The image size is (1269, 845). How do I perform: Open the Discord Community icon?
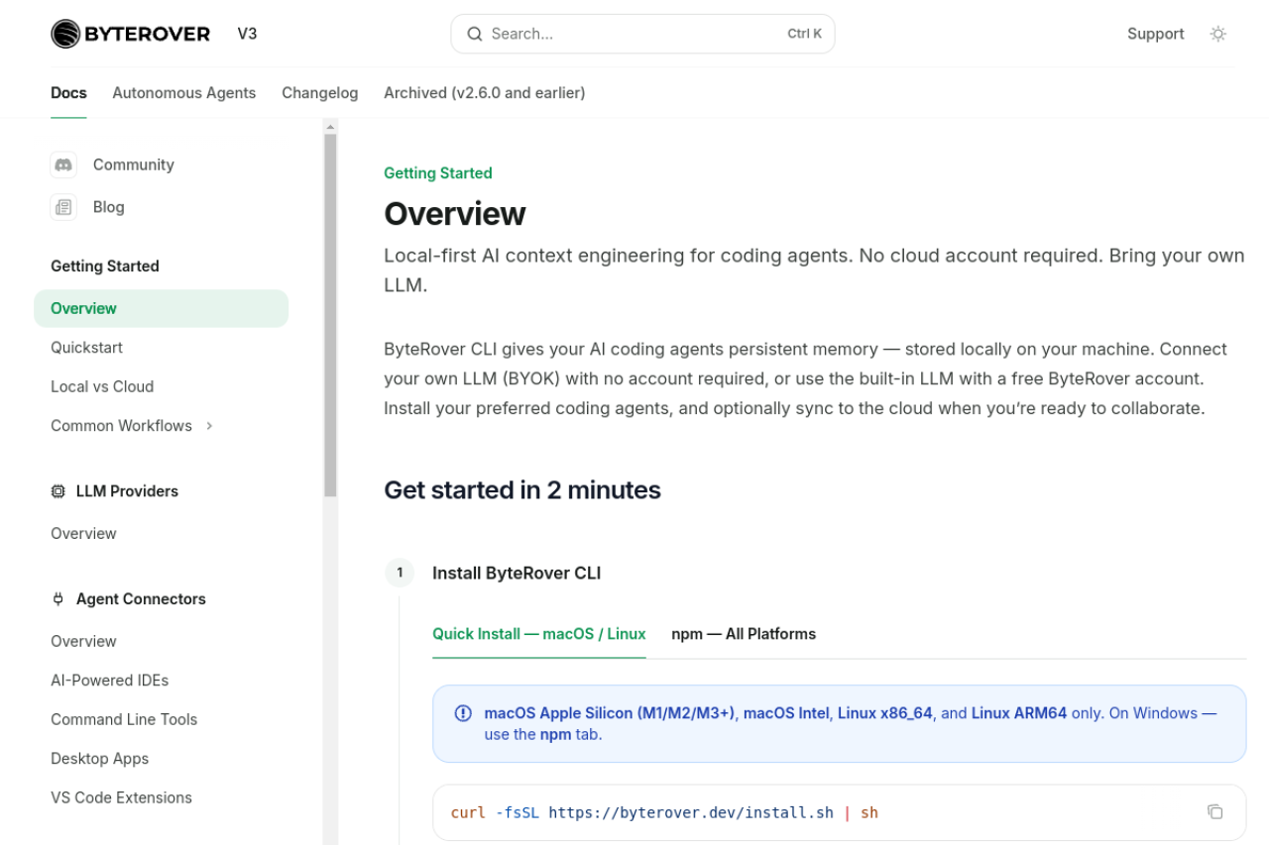63,164
